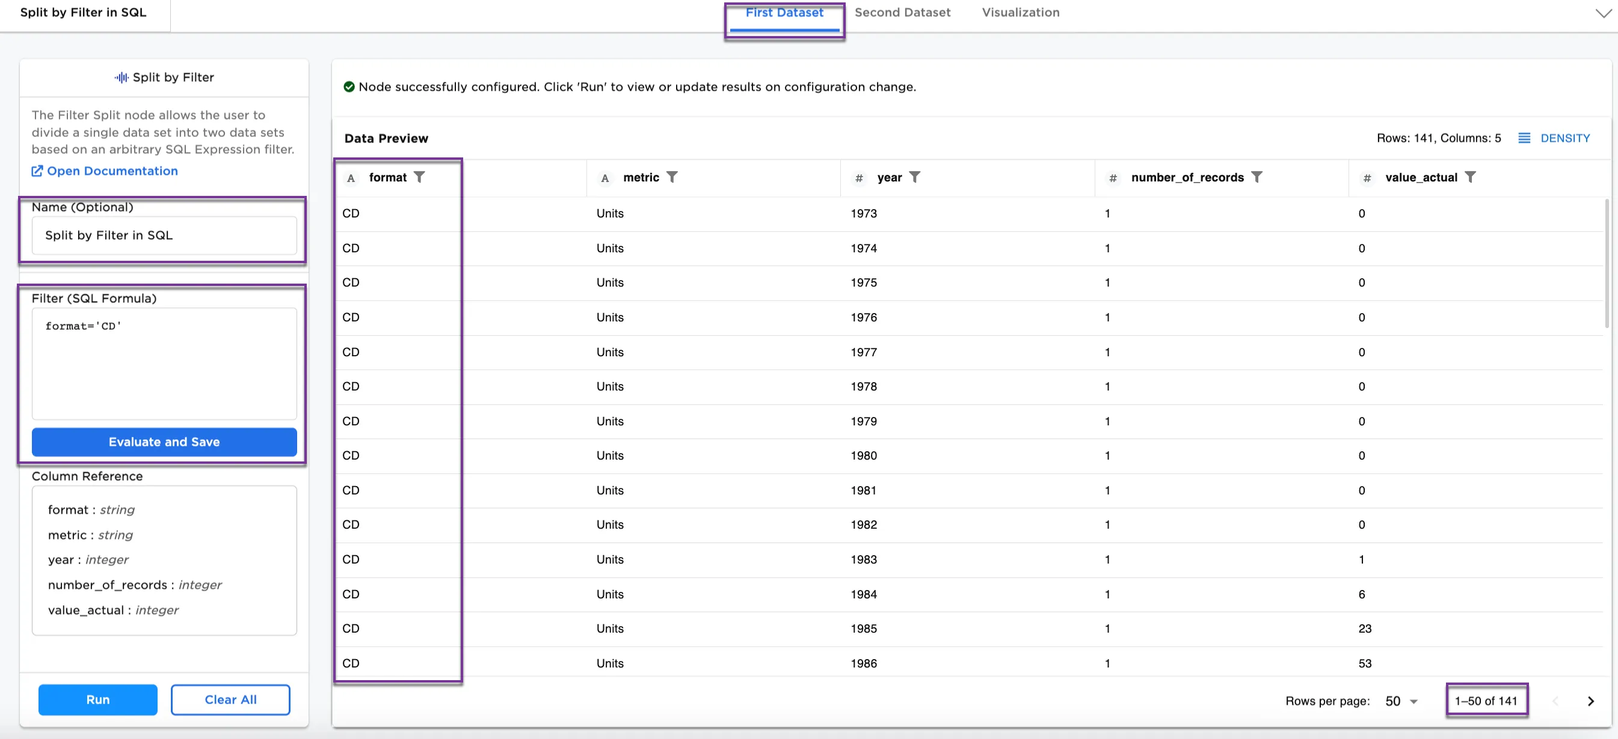
Task: Click the Evaluate and Save button
Action: click(164, 442)
